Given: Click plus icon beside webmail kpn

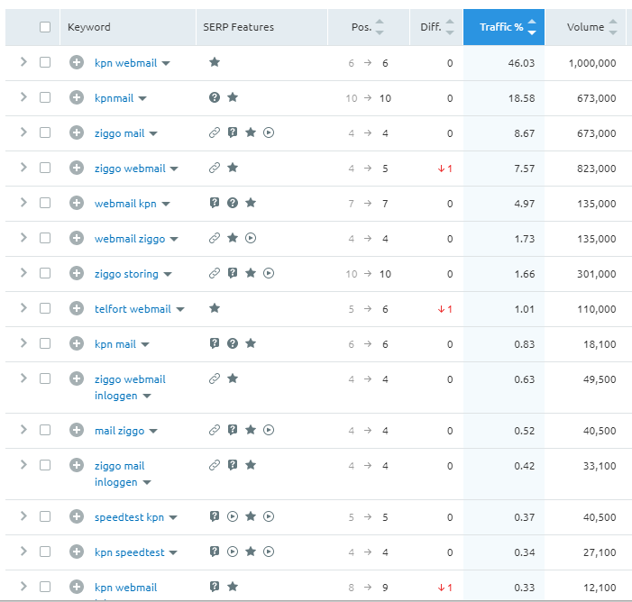Looking at the screenshot, I should click(x=77, y=203).
